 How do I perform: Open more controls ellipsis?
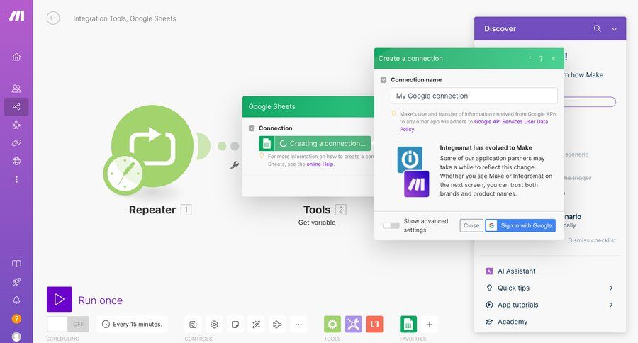(298, 325)
